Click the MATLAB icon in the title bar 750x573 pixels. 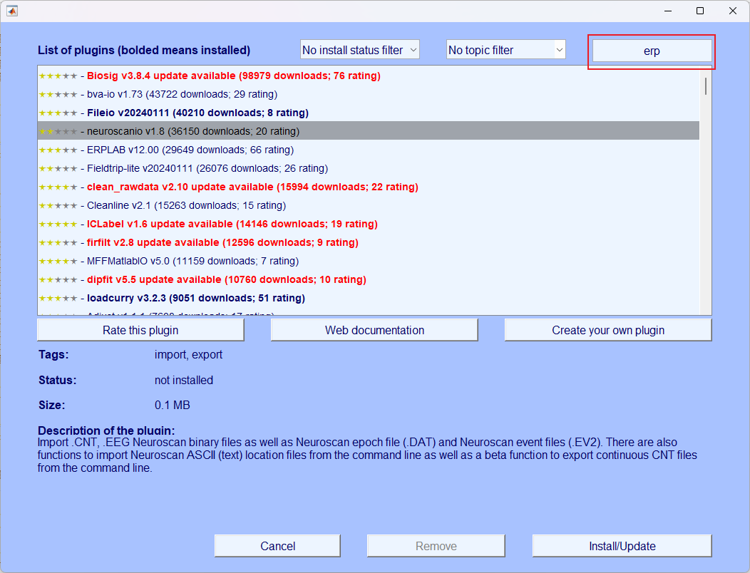[x=12, y=11]
